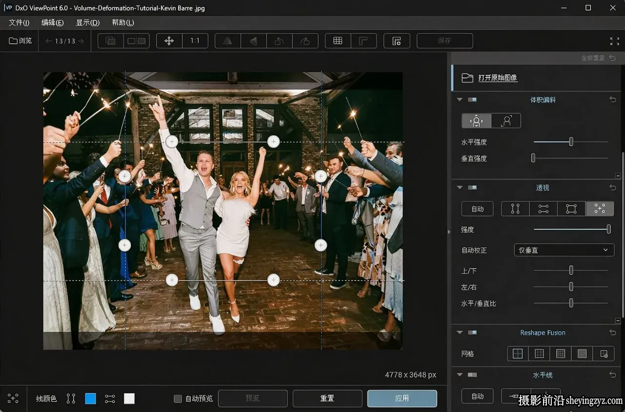The width and height of the screenshot is (625, 412).
Task: Select the diagonal volume deformation mode icon
Action: click(x=506, y=121)
